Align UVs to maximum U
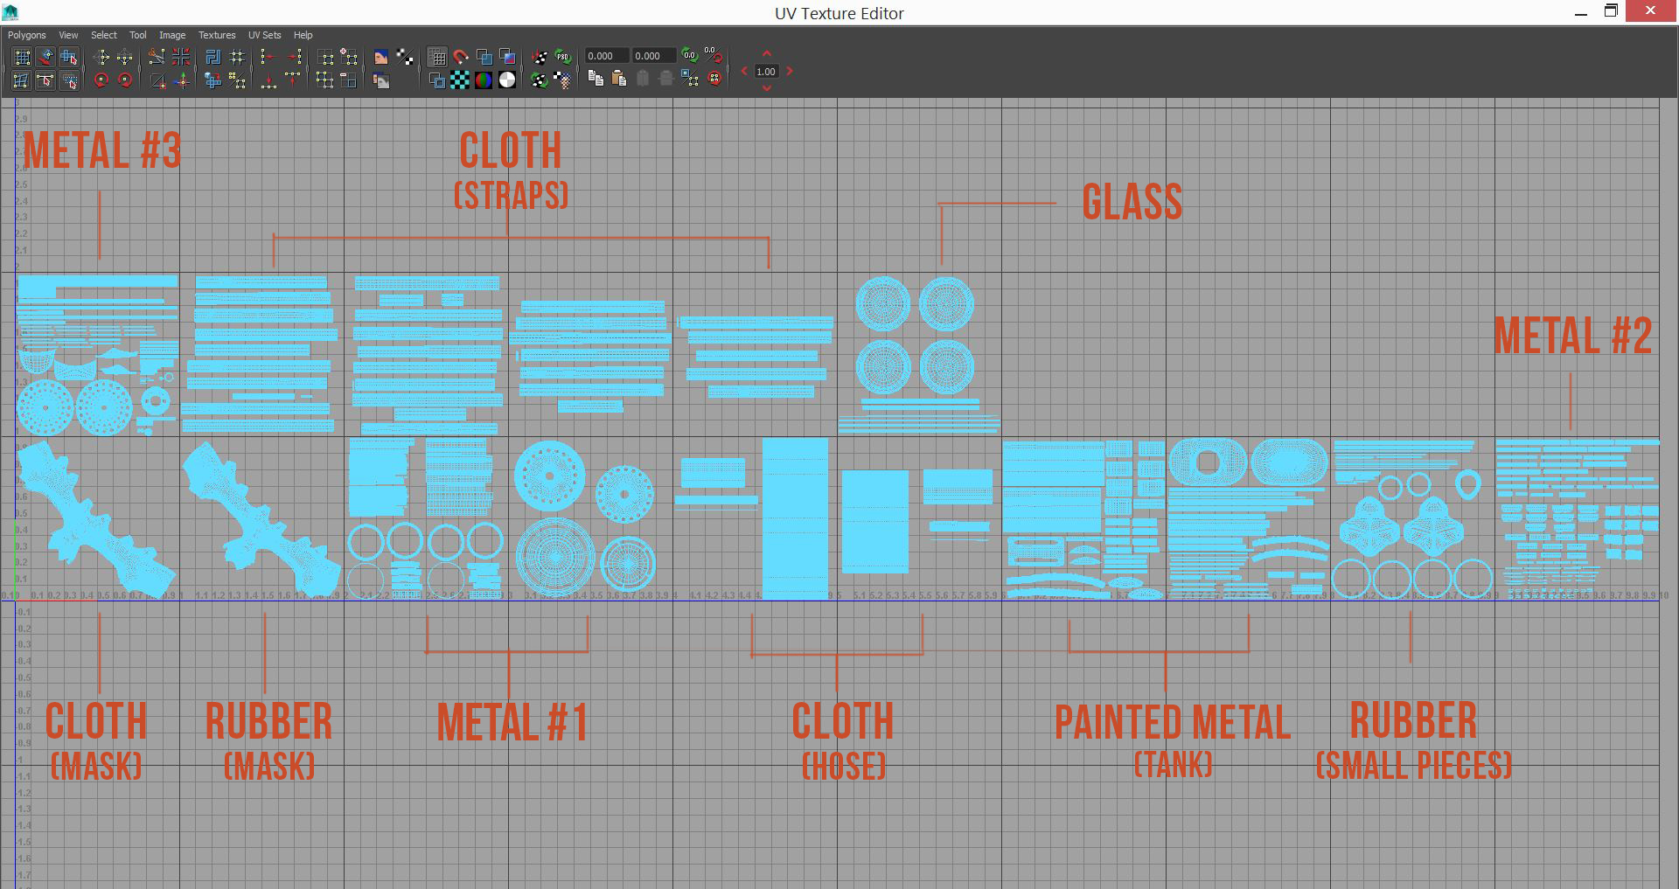1679x889 pixels. [295, 57]
